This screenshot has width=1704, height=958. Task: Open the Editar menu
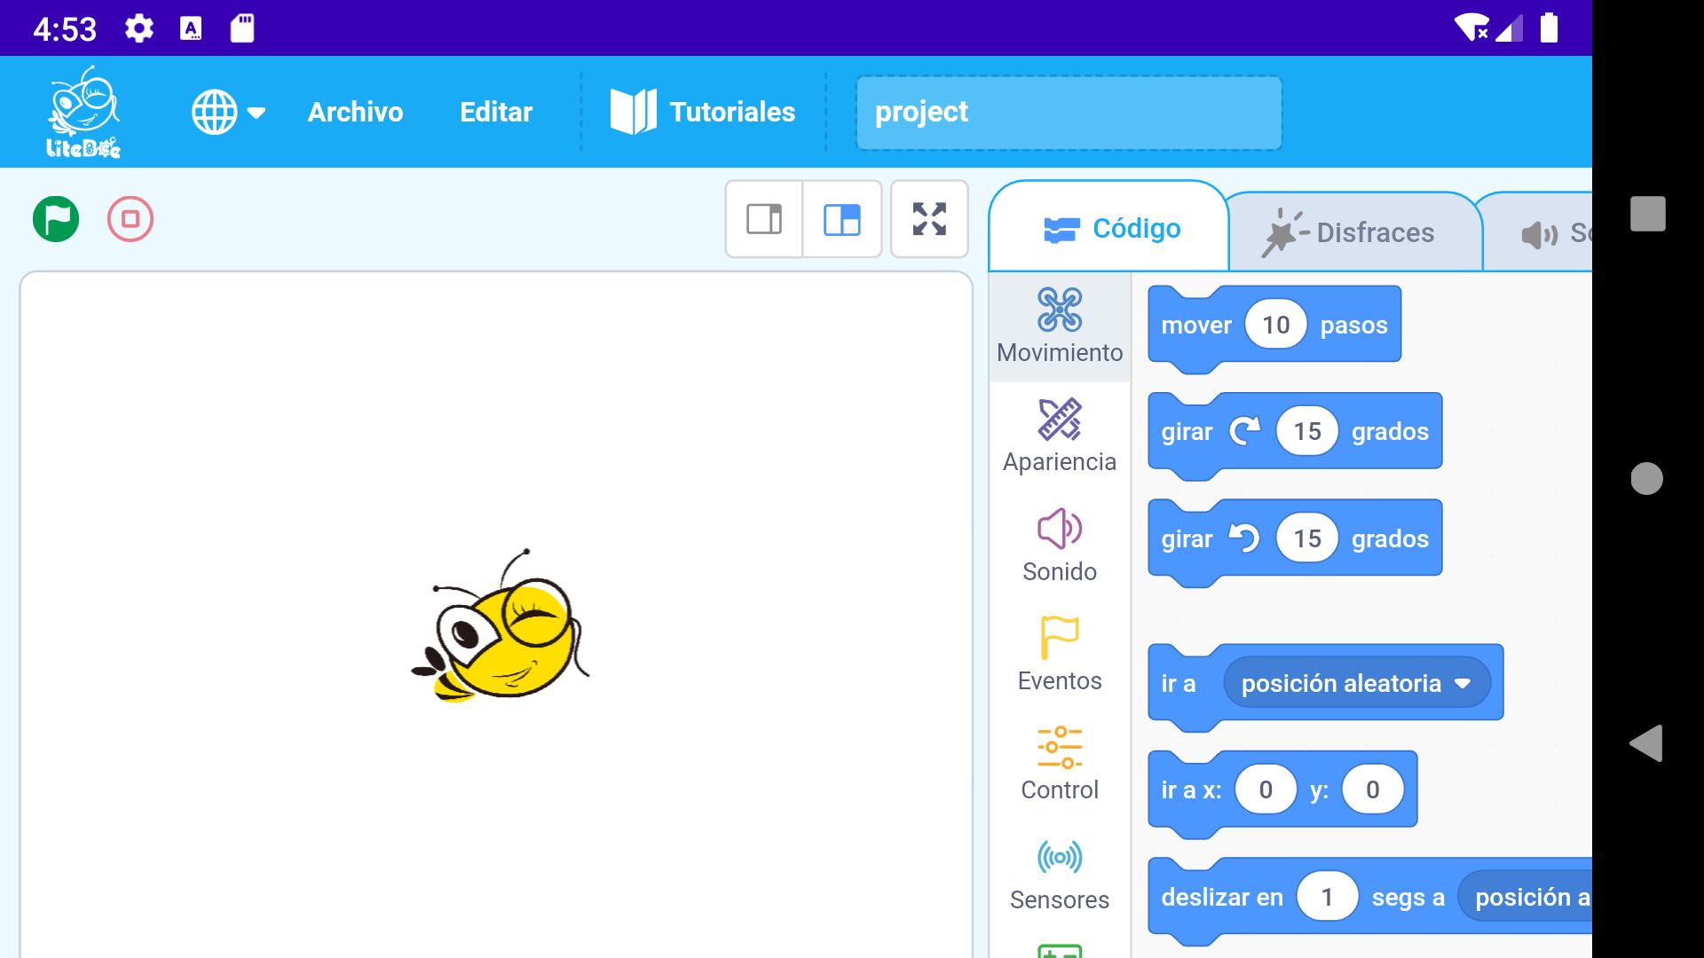(495, 113)
